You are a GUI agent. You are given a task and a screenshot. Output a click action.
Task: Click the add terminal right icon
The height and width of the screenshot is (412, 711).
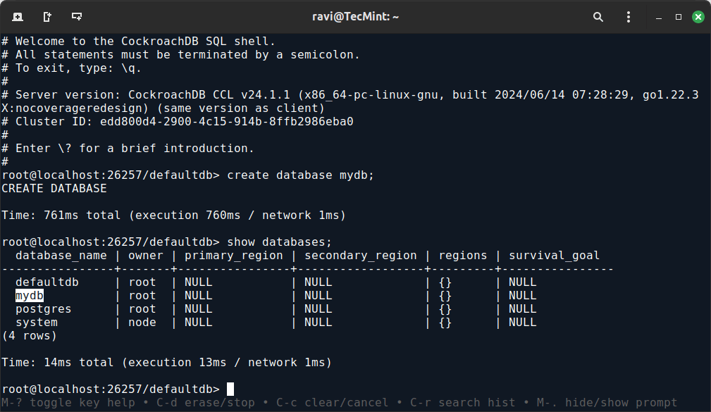point(47,16)
